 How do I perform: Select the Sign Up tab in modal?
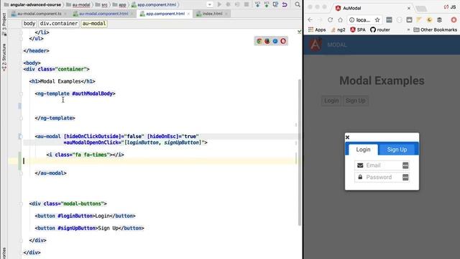pos(397,150)
